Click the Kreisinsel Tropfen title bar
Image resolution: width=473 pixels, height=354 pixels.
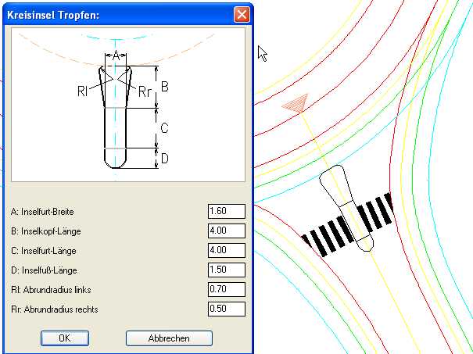pyautogui.click(x=117, y=14)
